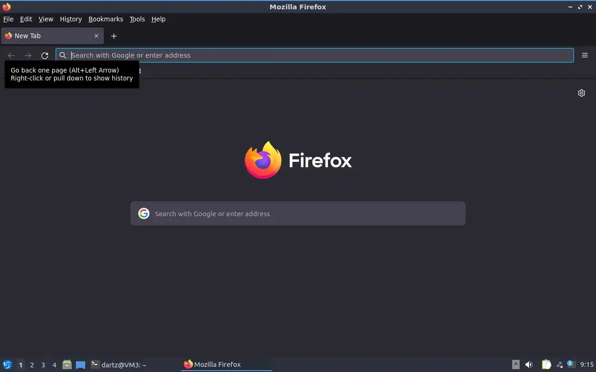Open the clipboard manager tray icon
Screen dimensions: 596x372
[x=546, y=365]
